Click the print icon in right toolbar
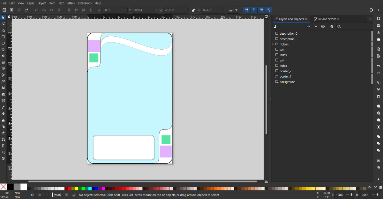Viewport: 383px width, 199px height. pyautogui.click(x=379, y=39)
